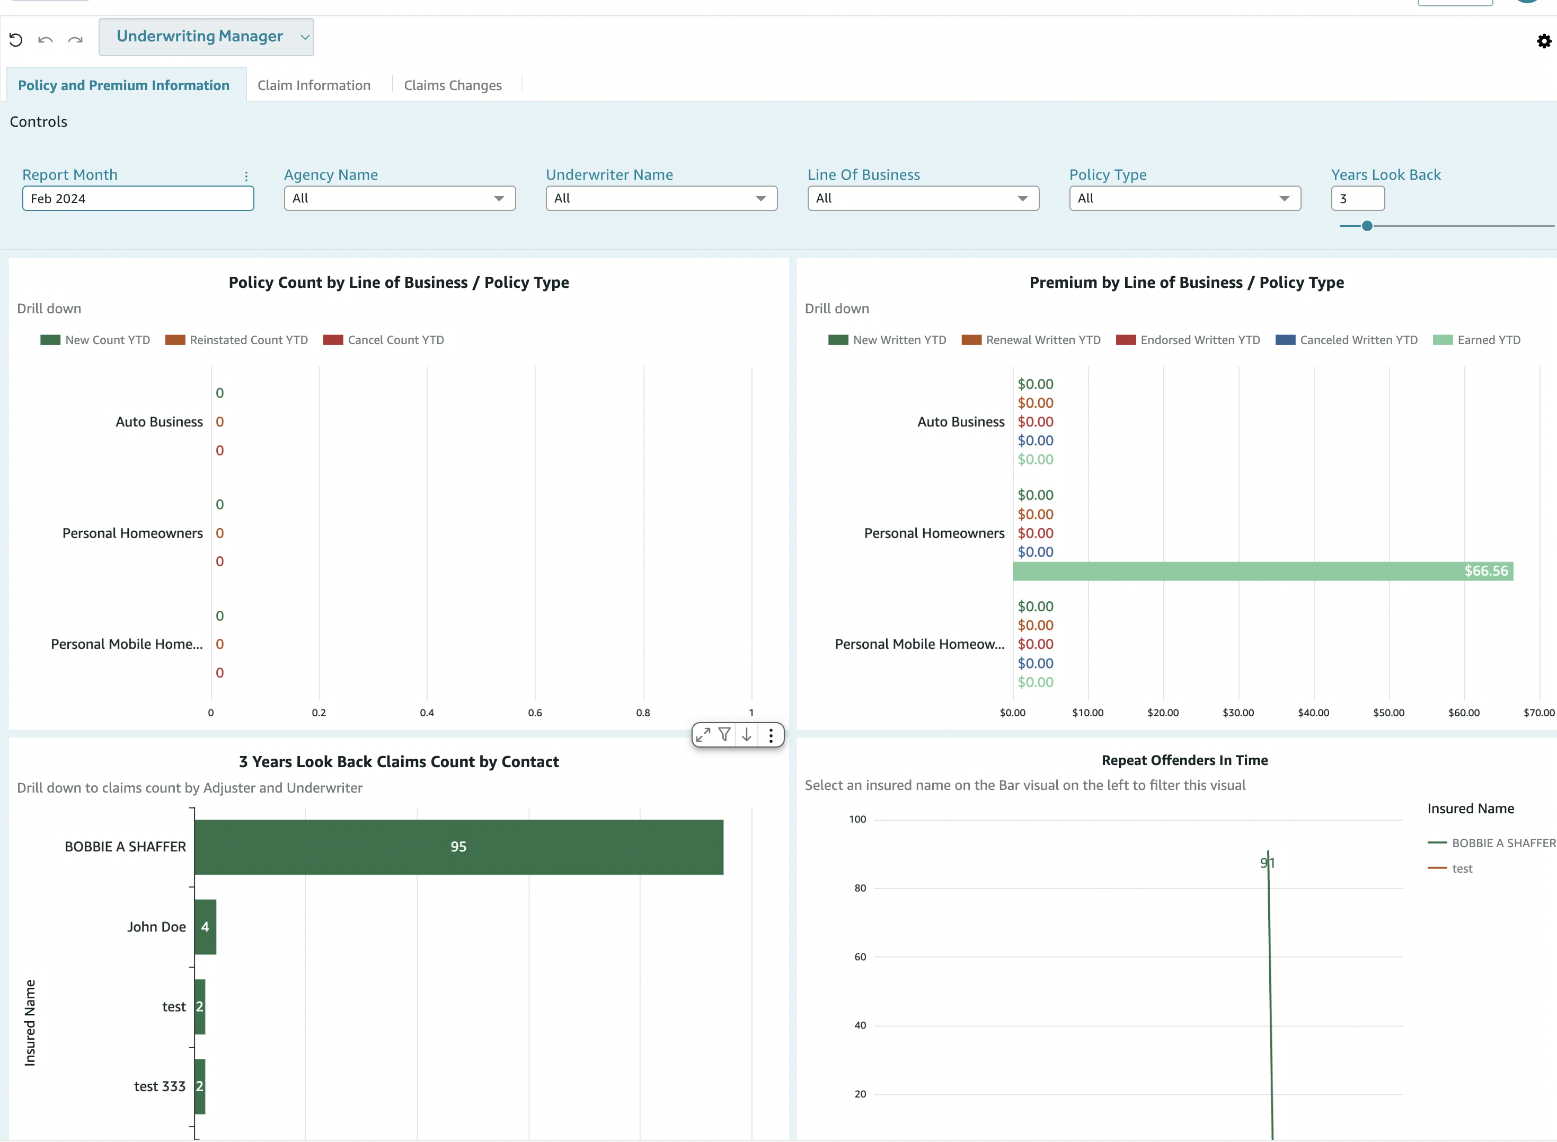Click the redo arrow icon
1557x1142 pixels.
point(75,39)
